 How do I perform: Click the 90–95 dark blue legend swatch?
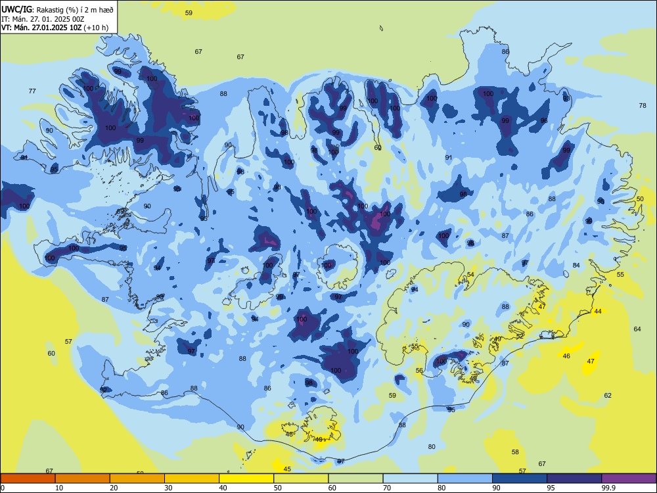(x=520, y=479)
